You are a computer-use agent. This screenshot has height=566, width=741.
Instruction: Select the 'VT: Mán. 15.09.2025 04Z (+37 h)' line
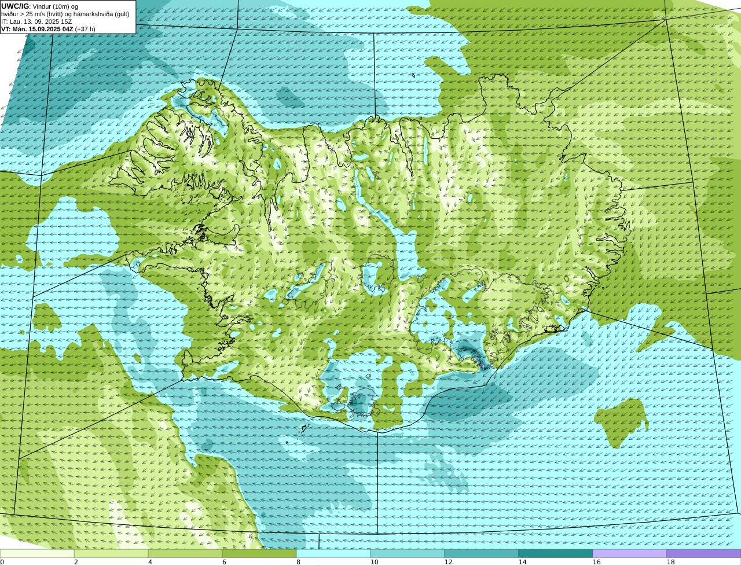(48, 29)
